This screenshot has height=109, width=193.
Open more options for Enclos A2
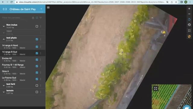click(41, 60)
